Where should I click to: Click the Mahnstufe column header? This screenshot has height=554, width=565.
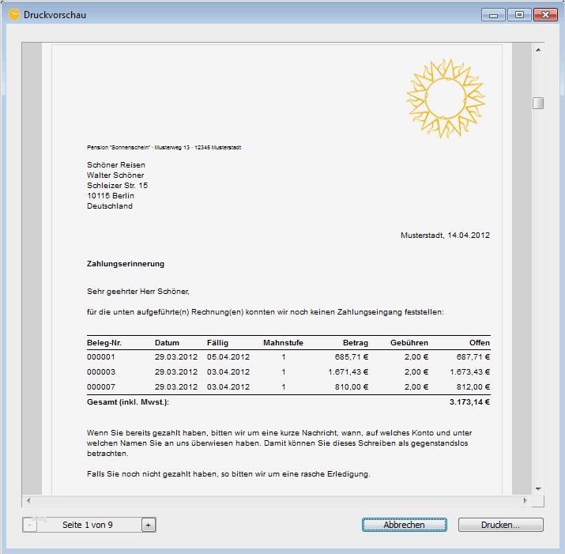[x=283, y=343]
